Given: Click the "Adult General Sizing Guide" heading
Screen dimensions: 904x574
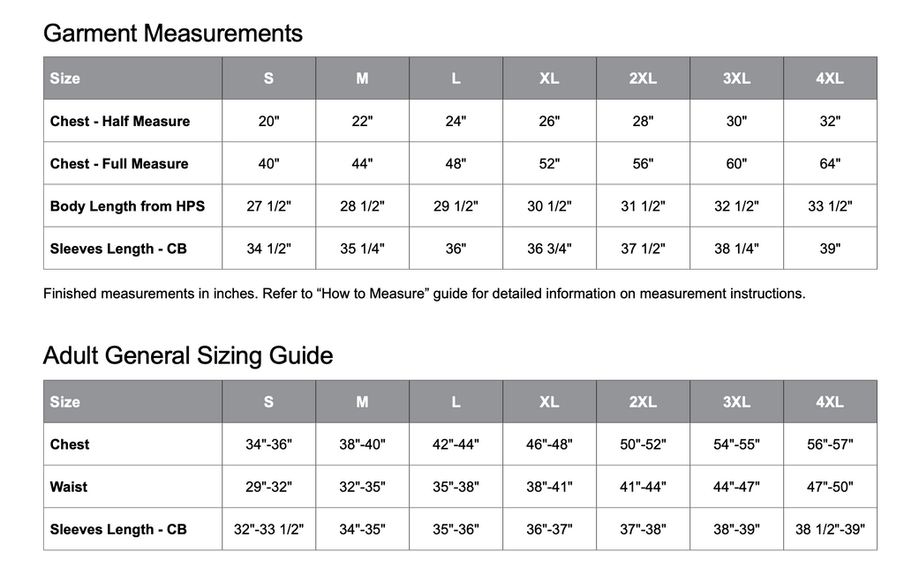Looking at the screenshot, I should click(x=188, y=356).
